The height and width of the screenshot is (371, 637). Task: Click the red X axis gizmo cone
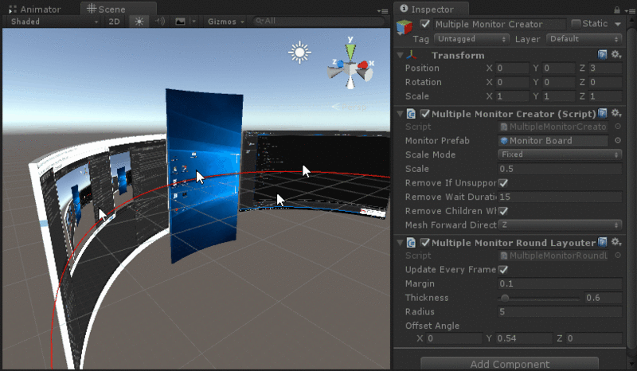click(362, 64)
